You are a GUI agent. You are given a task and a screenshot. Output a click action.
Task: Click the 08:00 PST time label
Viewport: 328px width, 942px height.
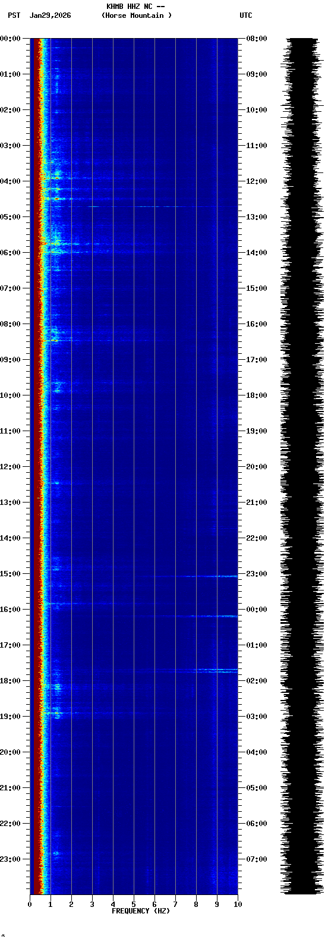coord(10,324)
